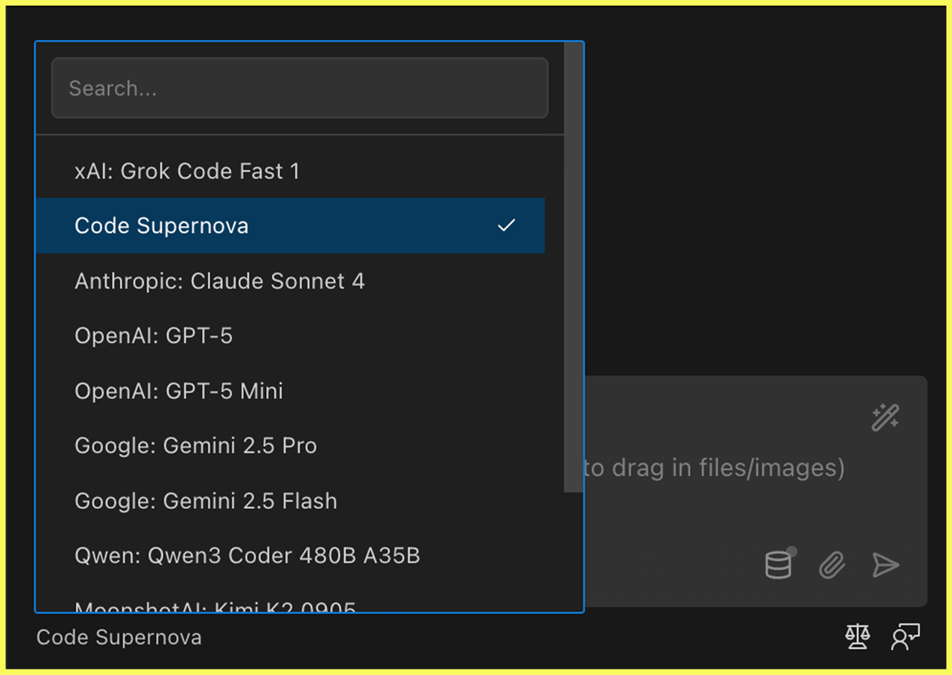Viewport: 952px width, 675px height.
Task: Click the Search field in the model dropdown
Action: tap(300, 88)
